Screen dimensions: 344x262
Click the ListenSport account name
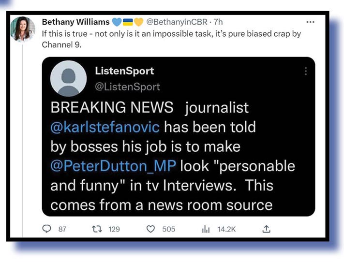click(x=124, y=71)
